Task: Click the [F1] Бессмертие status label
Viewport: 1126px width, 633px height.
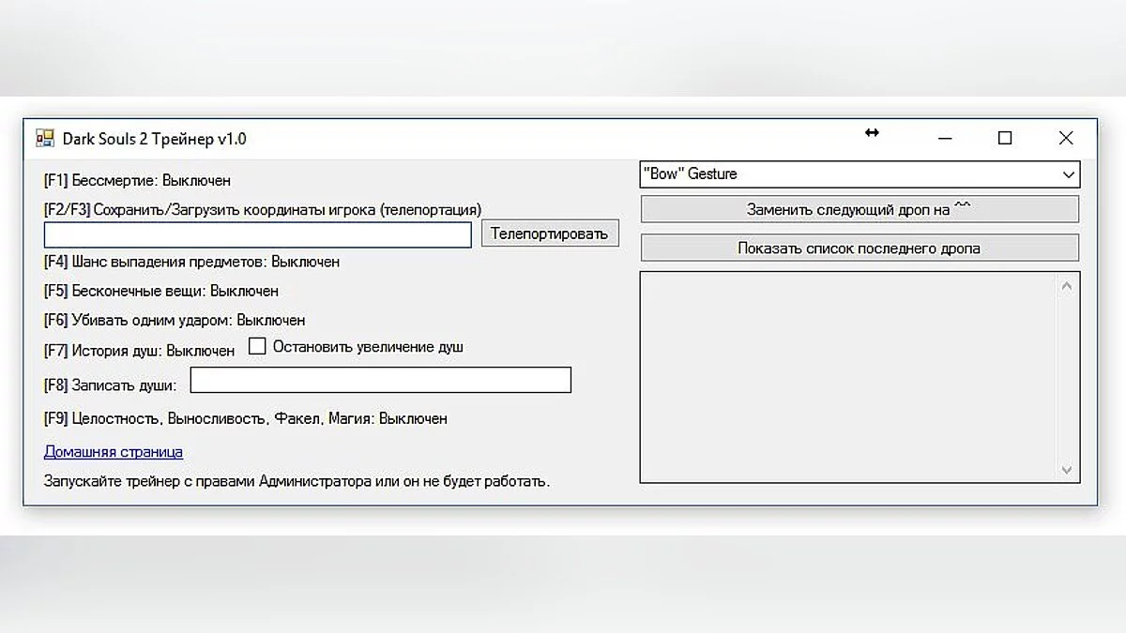Action: [137, 180]
